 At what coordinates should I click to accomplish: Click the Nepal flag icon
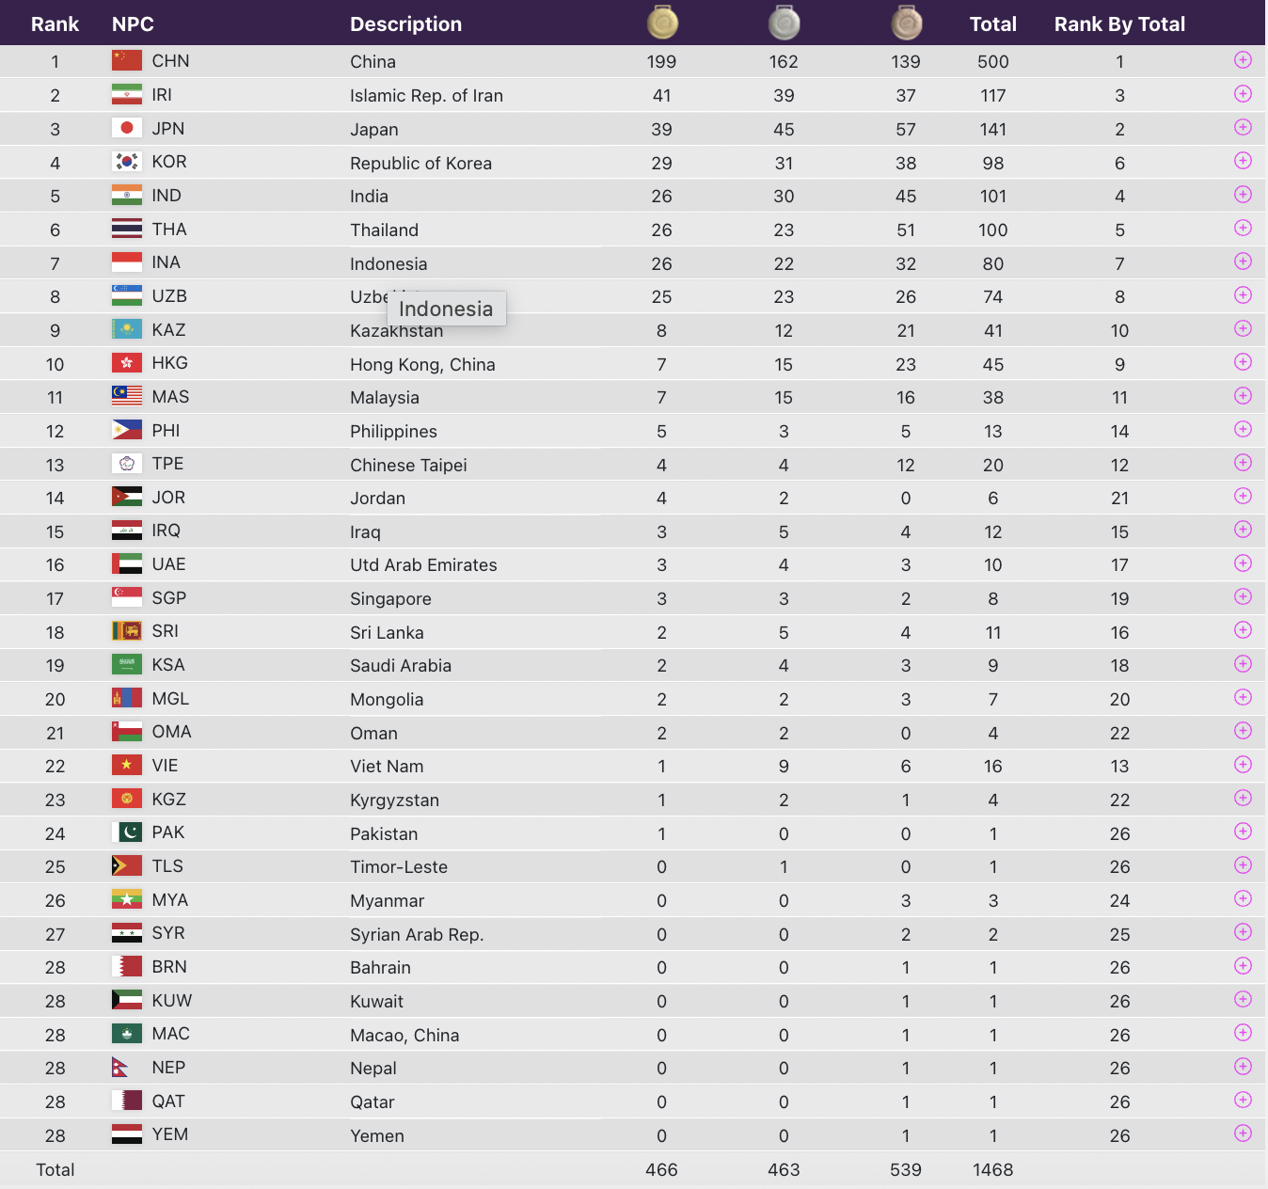pyautogui.click(x=120, y=1068)
